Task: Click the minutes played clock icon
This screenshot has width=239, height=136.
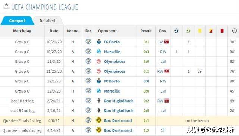Action: coord(235,31)
